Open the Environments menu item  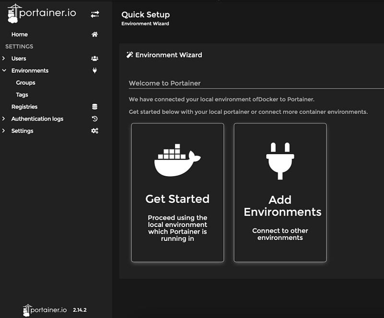30,70
